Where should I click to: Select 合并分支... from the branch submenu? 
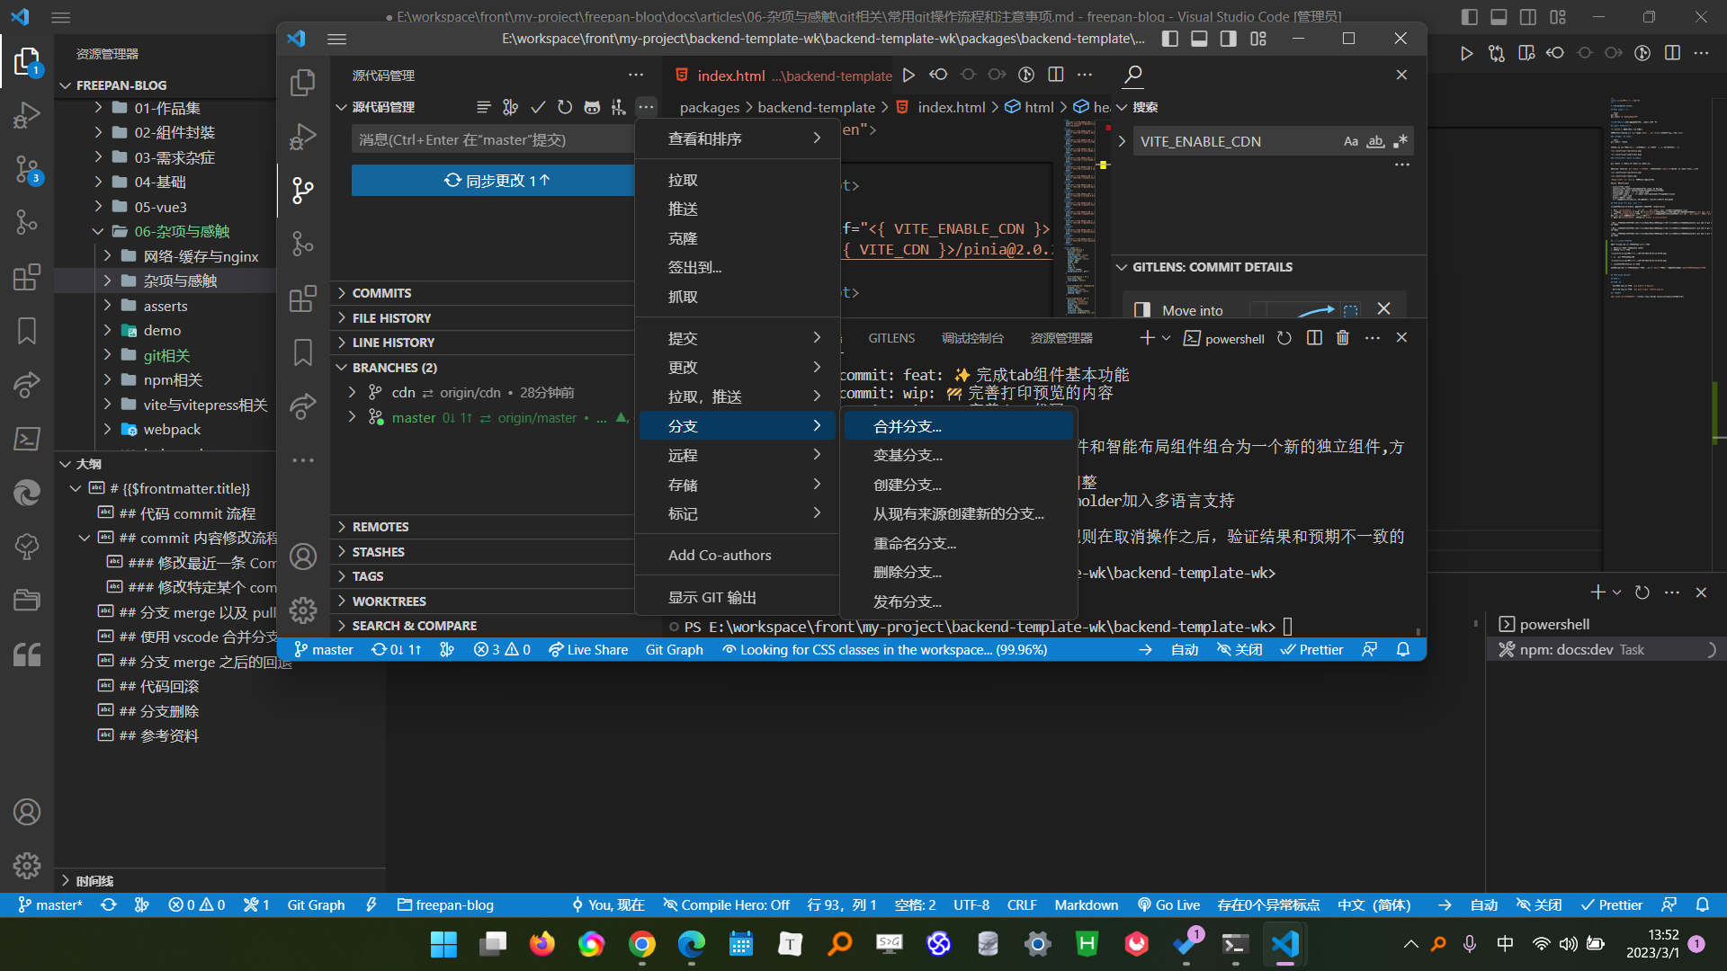(907, 426)
